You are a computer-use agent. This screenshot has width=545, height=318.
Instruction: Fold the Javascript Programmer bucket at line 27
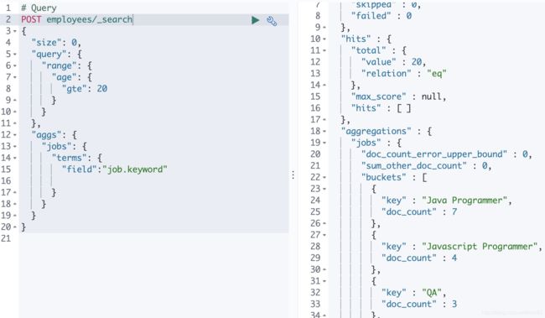pos(324,235)
